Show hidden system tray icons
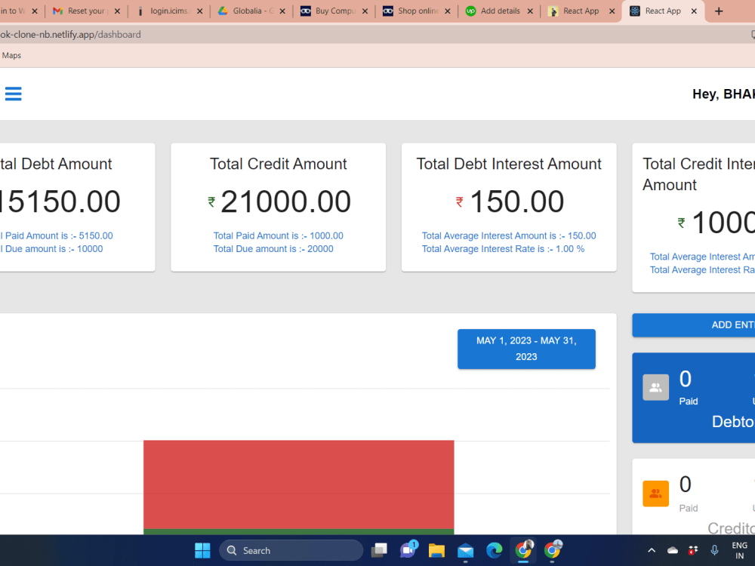This screenshot has width=755, height=566. [652, 550]
